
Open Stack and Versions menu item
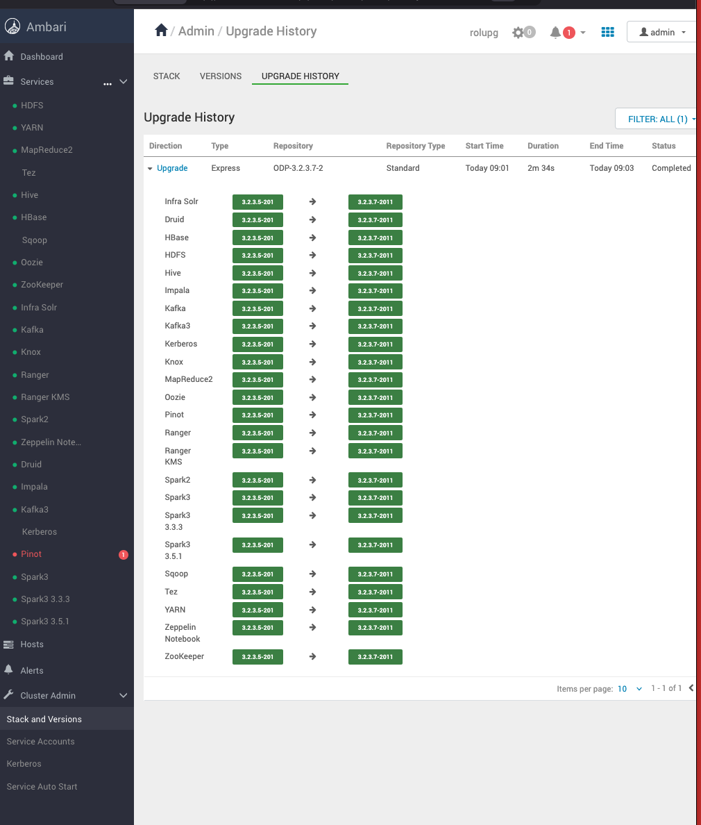pyautogui.click(x=67, y=719)
